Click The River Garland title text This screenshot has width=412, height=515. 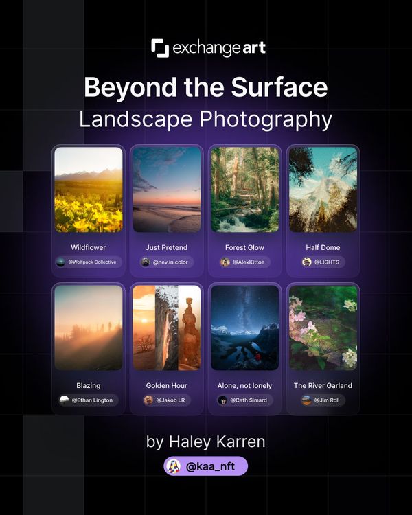click(x=323, y=386)
